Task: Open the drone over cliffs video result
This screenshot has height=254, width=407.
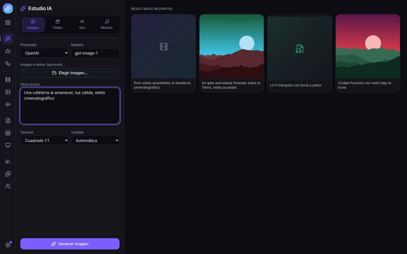Action: (x=163, y=53)
